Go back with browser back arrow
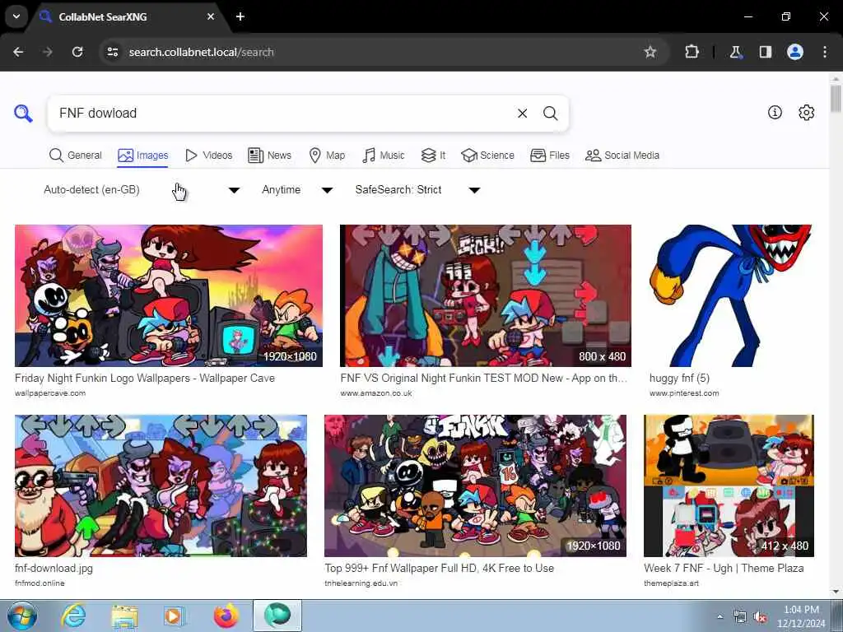The height and width of the screenshot is (632, 843). [18, 52]
